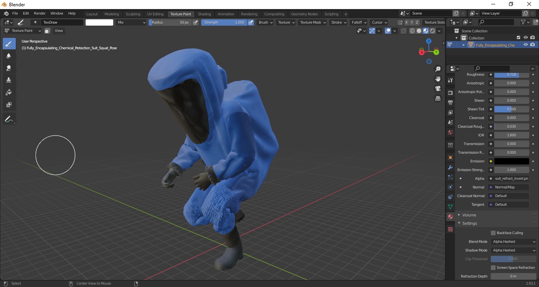
Task: Open the File menu
Action: [x=15, y=13]
